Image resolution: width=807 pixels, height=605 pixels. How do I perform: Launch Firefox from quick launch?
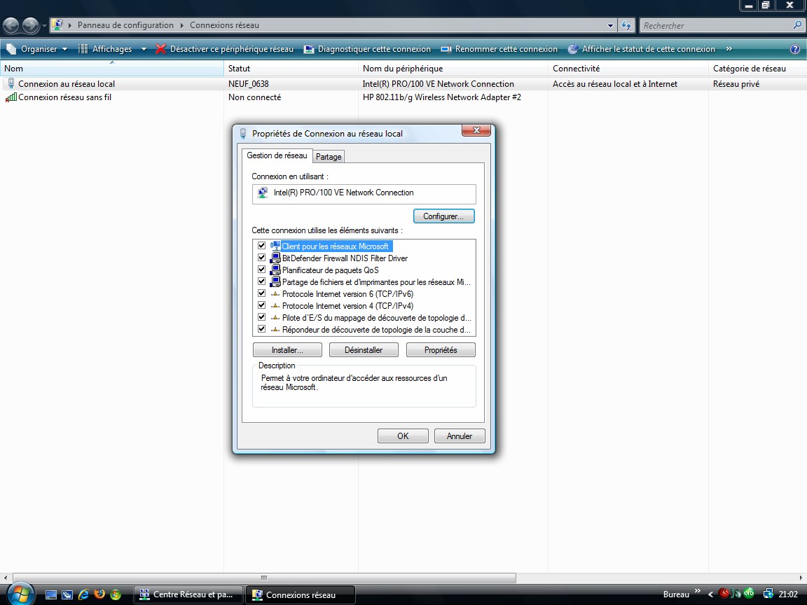(100, 594)
